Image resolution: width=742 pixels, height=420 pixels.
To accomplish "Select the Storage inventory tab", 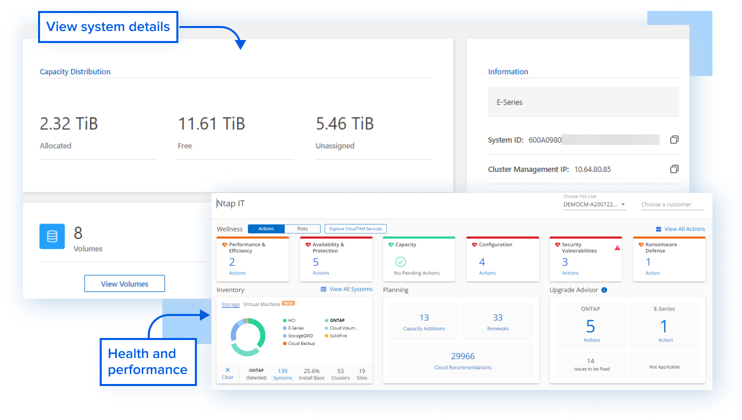I will point(230,304).
